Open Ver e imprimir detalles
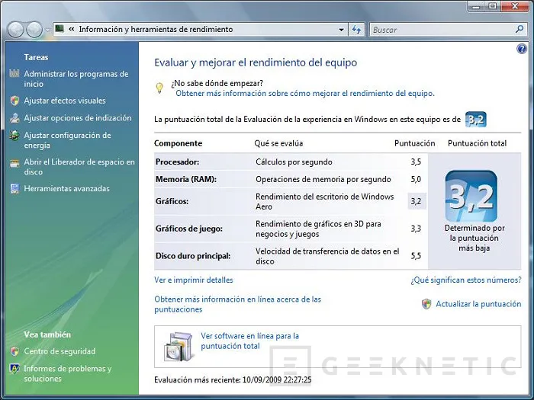Image resolution: width=534 pixels, height=400 pixels. (x=194, y=280)
